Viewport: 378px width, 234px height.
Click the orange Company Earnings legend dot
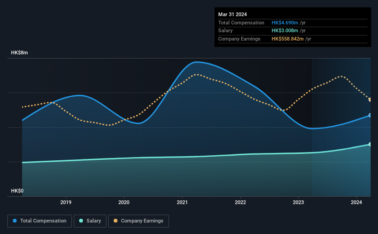pos(116,221)
